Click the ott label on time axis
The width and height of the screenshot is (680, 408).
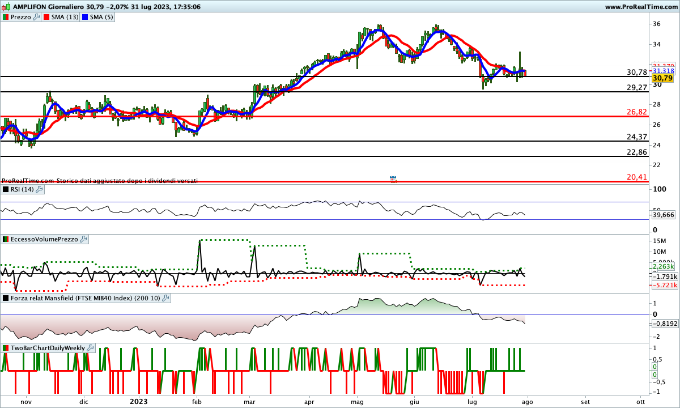click(641, 401)
